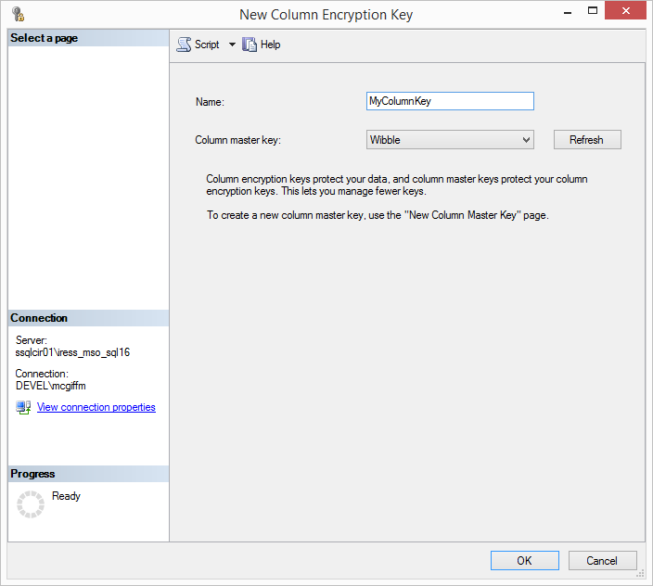Click the Select a page header
The height and width of the screenshot is (586, 653).
pyautogui.click(x=45, y=38)
